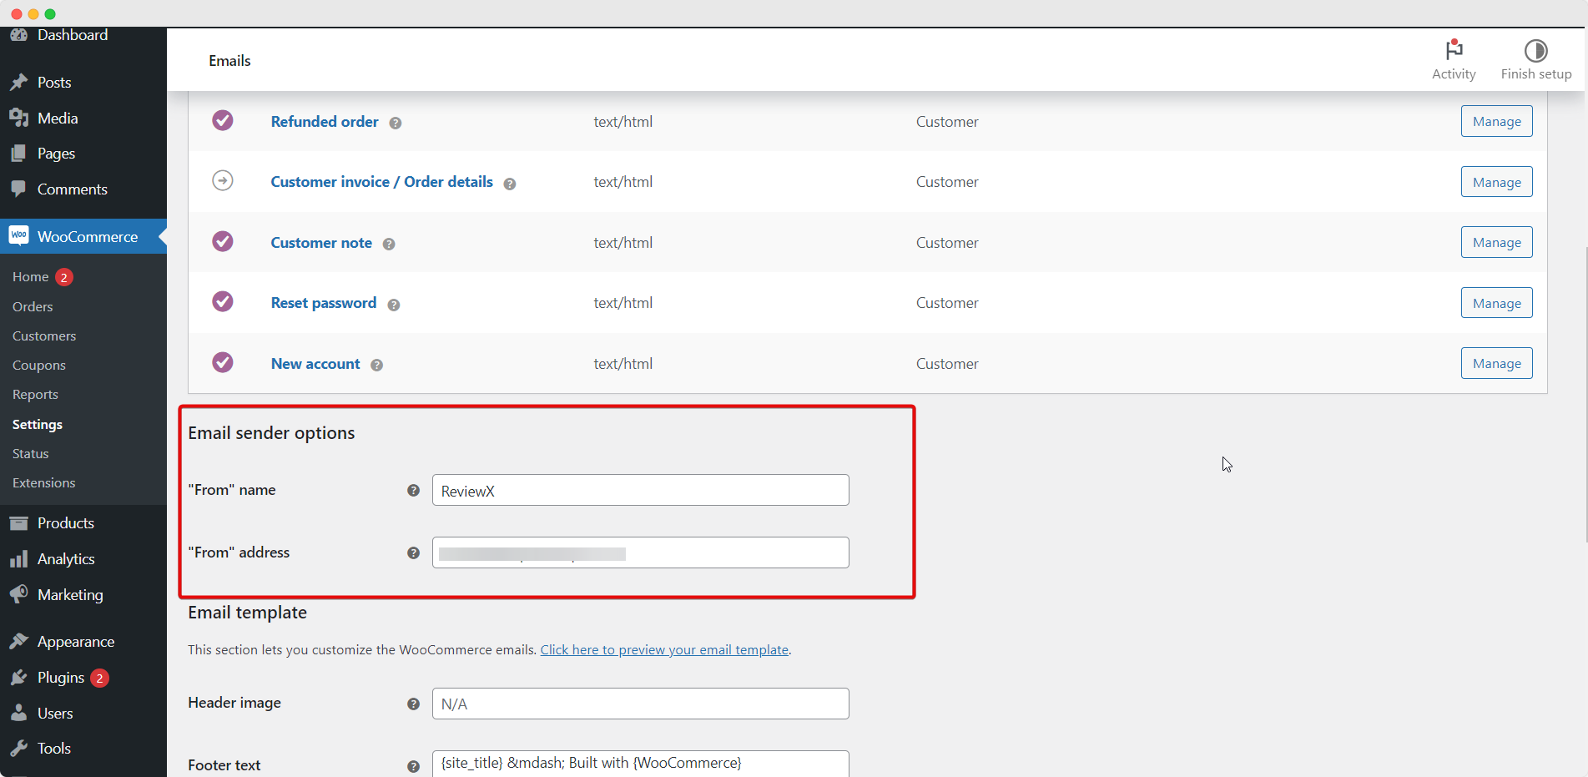This screenshot has height=777, width=1588.
Task: Open the Status submenu item
Action: click(31, 454)
